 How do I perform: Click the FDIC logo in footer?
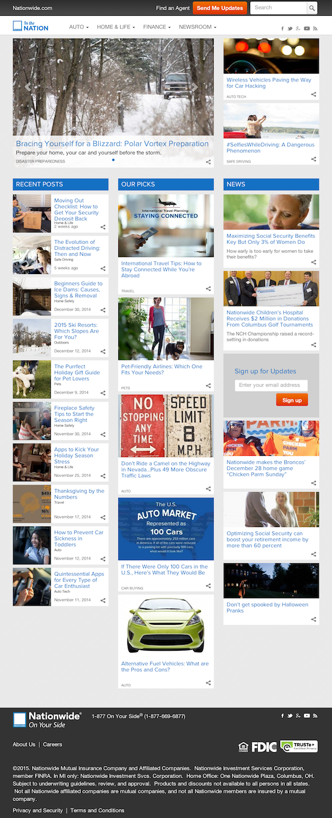pyautogui.click(x=264, y=747)
